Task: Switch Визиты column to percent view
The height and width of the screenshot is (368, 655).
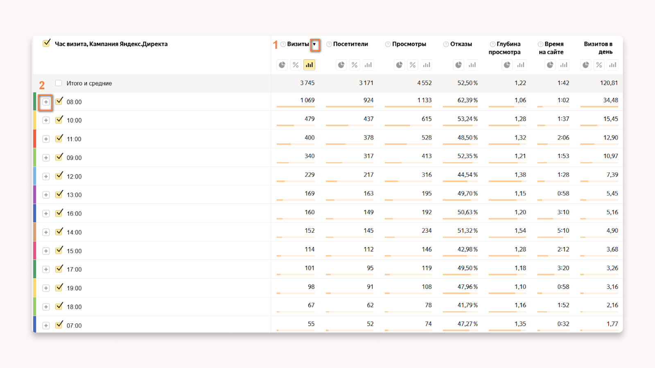Action: (x=296, y=65)
